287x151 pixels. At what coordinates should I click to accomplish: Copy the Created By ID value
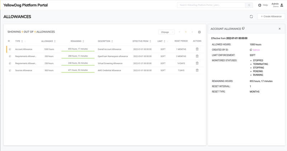click(x=251, y=50)
